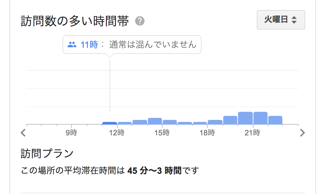322x194 pixels.
Task: Select the tallest bar at 20時
Action: point(245,118)
